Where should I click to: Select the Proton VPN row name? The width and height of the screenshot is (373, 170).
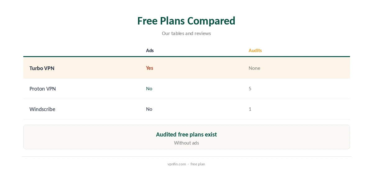click(x=43, y=89)
